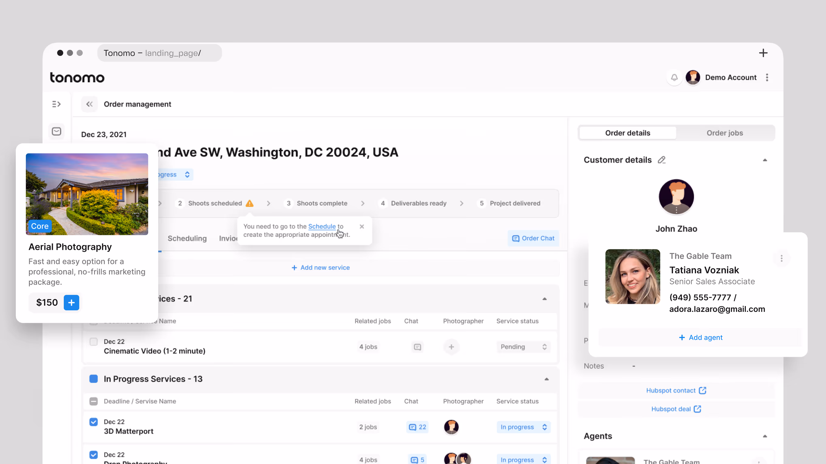The height and width of the screenshot is (464, 826).
Task: Open Tatiana Vozniak card options menu
Action: coord(781,258)
